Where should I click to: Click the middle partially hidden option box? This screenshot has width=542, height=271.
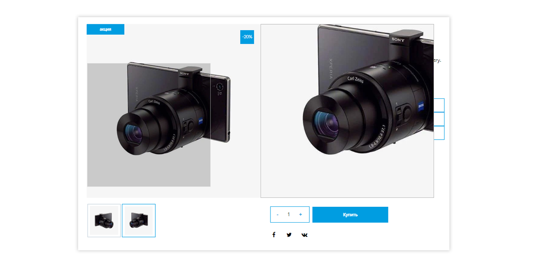click(439, 119)
